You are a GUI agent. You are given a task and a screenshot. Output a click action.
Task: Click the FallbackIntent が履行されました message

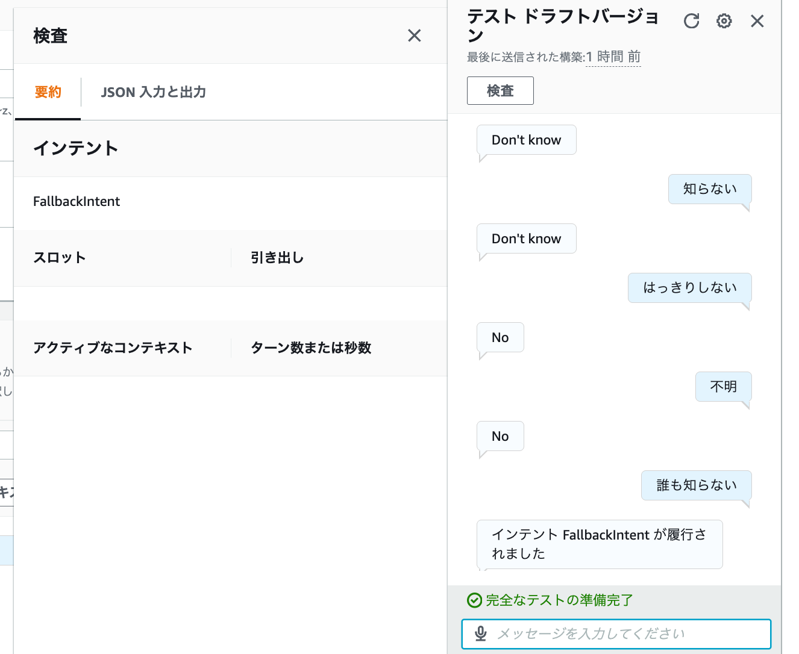pos(600,544)
